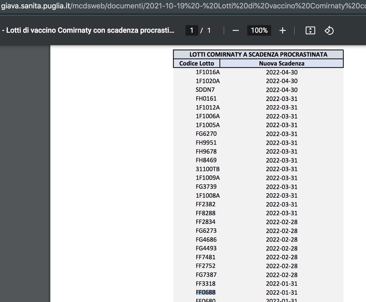Screen dimensions: 366x302
Task: Click the expiry date next to FG7387
Action: (282, 275)
